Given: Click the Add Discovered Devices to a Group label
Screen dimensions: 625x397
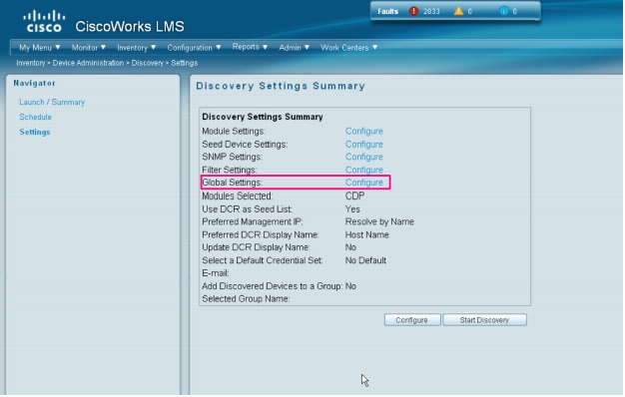Looking at the screenshot, I should click(x=272, y=286).
